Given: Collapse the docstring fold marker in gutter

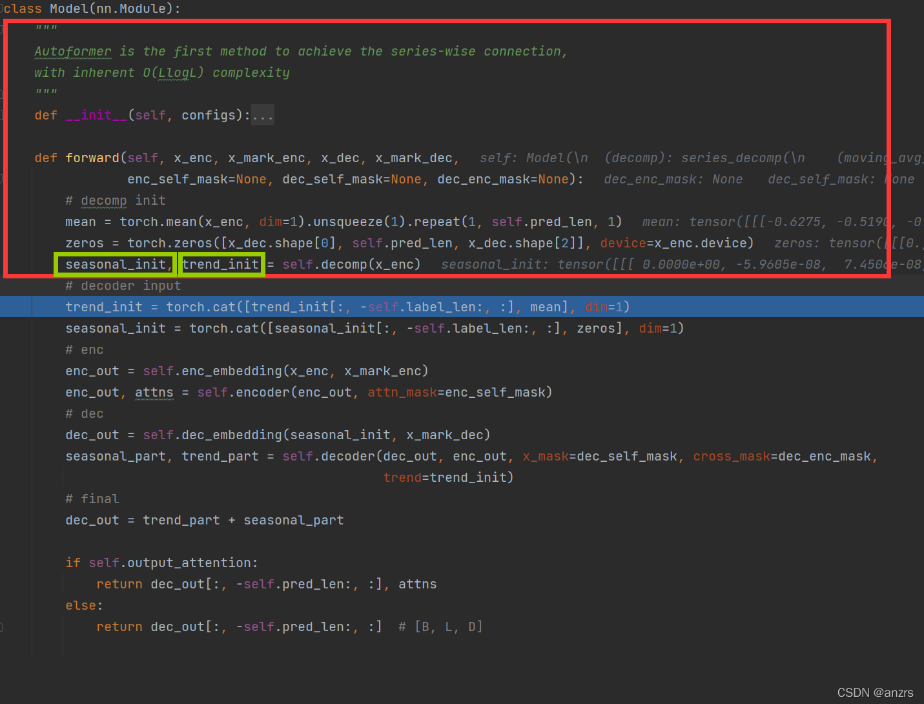Looking at the screenshot, I should click(x=1, y=30).
